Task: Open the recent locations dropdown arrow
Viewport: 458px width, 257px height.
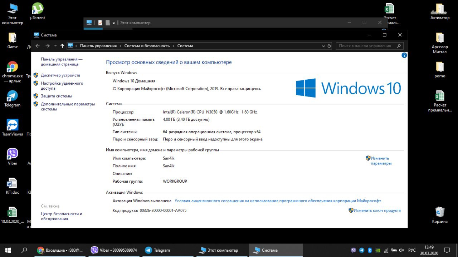Action: click(55, 46)
